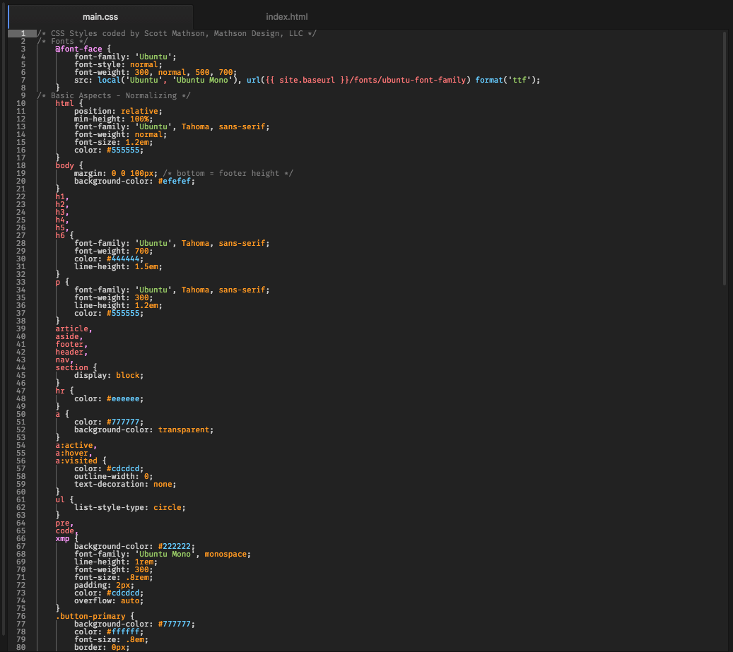
Task: Switch to the index.html tab
Action: pos(286,17)
